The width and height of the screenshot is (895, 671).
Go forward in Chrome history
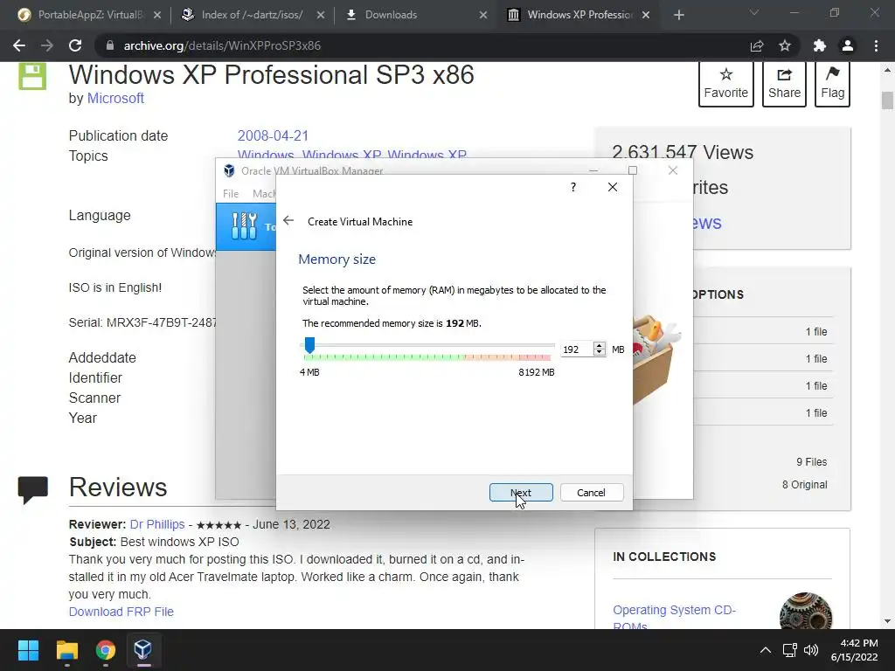47,45
